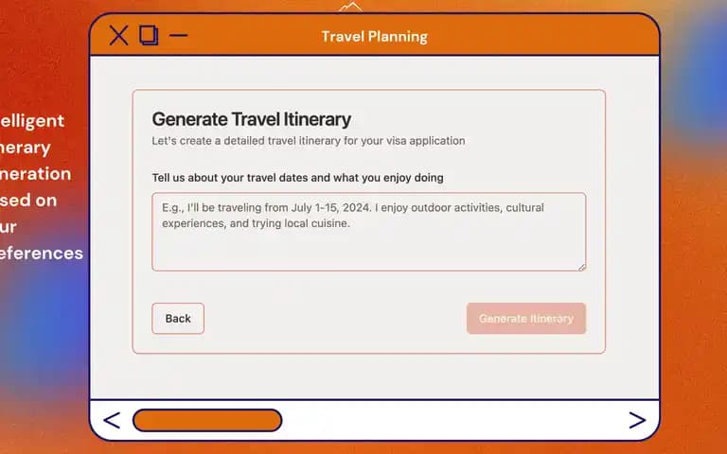Click the July 1-15, 2024 placeholder example text

[331, 207]
